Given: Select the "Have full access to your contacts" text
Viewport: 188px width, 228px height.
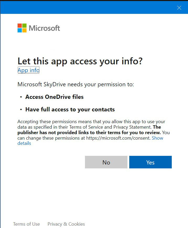Looking at the screenshot, I should point(70,110).
